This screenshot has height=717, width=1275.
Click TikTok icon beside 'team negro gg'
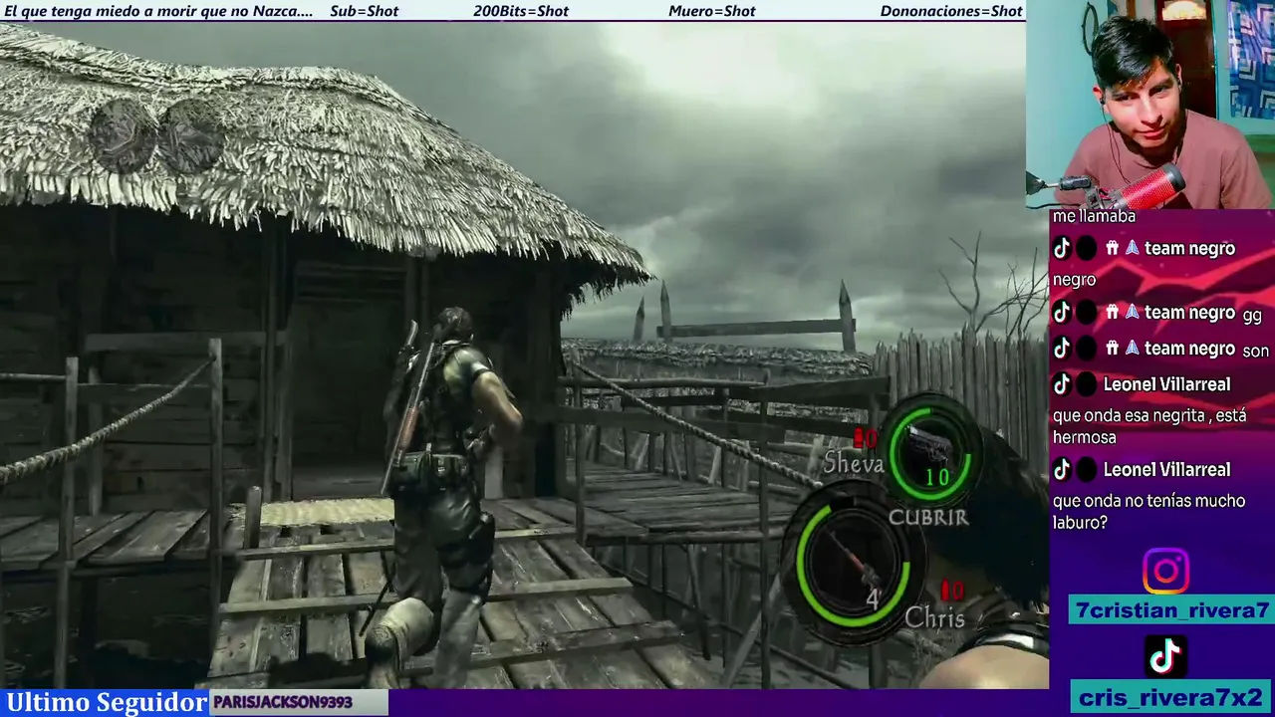[1062, 313]
